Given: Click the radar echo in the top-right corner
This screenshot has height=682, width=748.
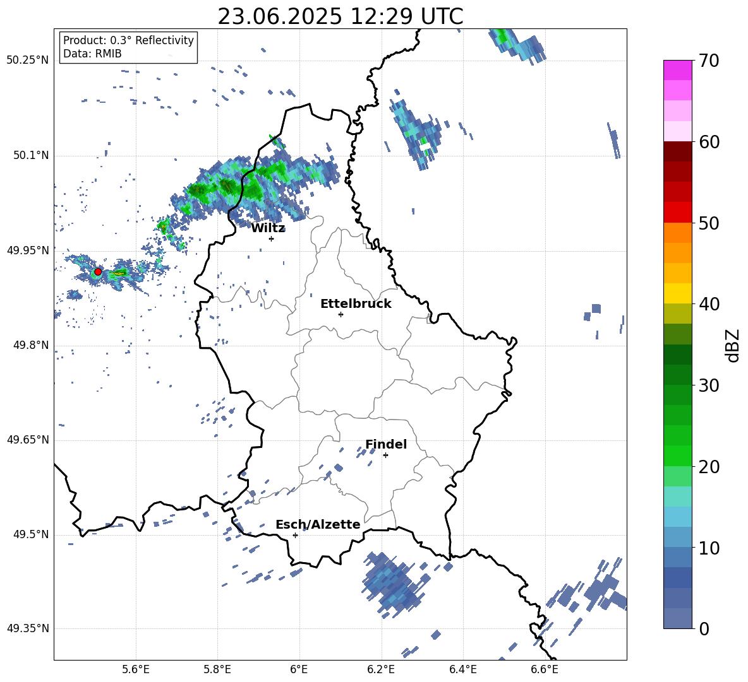Looking at the screenshot, I should point(517,45).
